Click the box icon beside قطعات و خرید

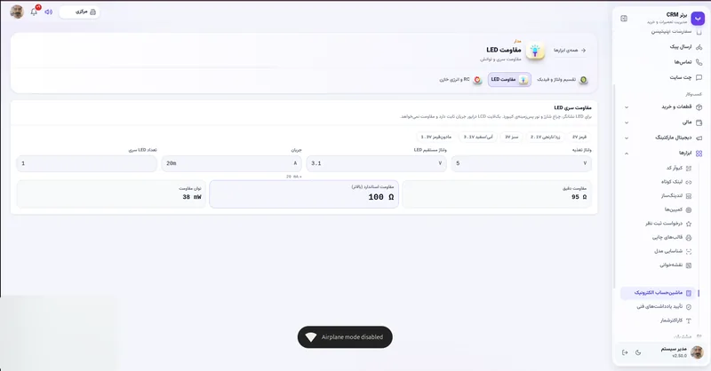pos(699,107)
